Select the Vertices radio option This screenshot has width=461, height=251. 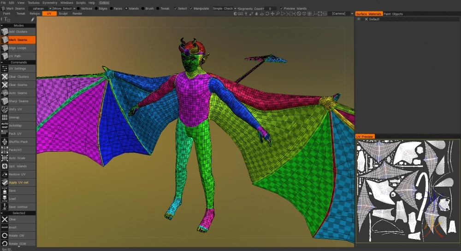coord(84,8)
